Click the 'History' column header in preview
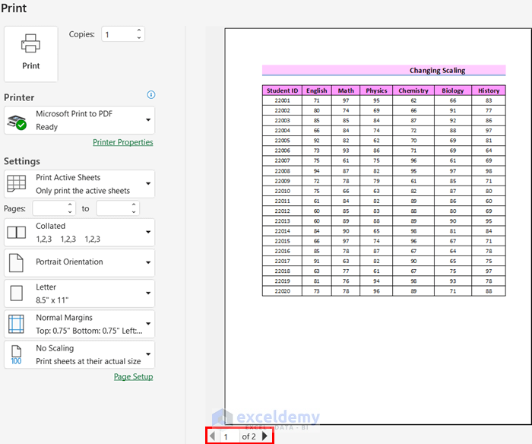The image size is (532, 444). 489,90
